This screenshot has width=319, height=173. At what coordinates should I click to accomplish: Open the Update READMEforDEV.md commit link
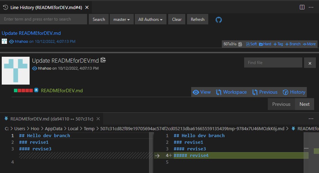click(x=31, y=33)
